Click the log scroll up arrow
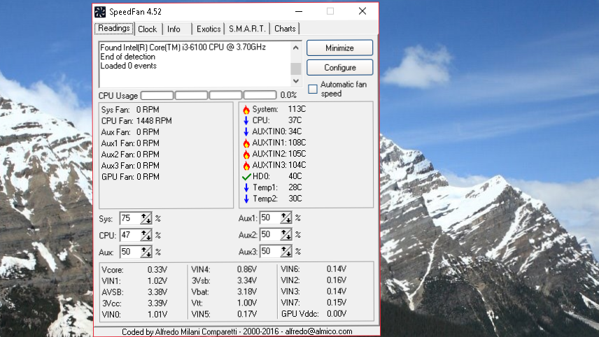This screenshot has width=599, height=337. 296,48
